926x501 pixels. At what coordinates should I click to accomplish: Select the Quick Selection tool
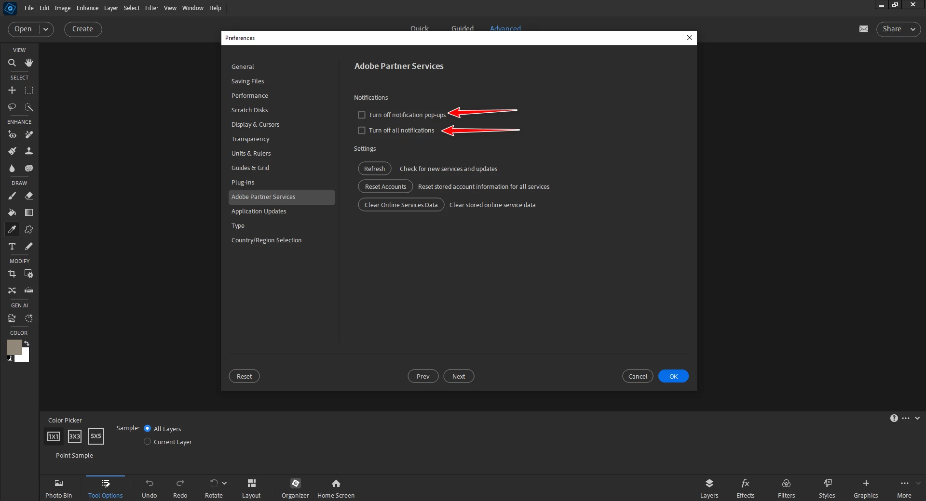tap(29, 107)
